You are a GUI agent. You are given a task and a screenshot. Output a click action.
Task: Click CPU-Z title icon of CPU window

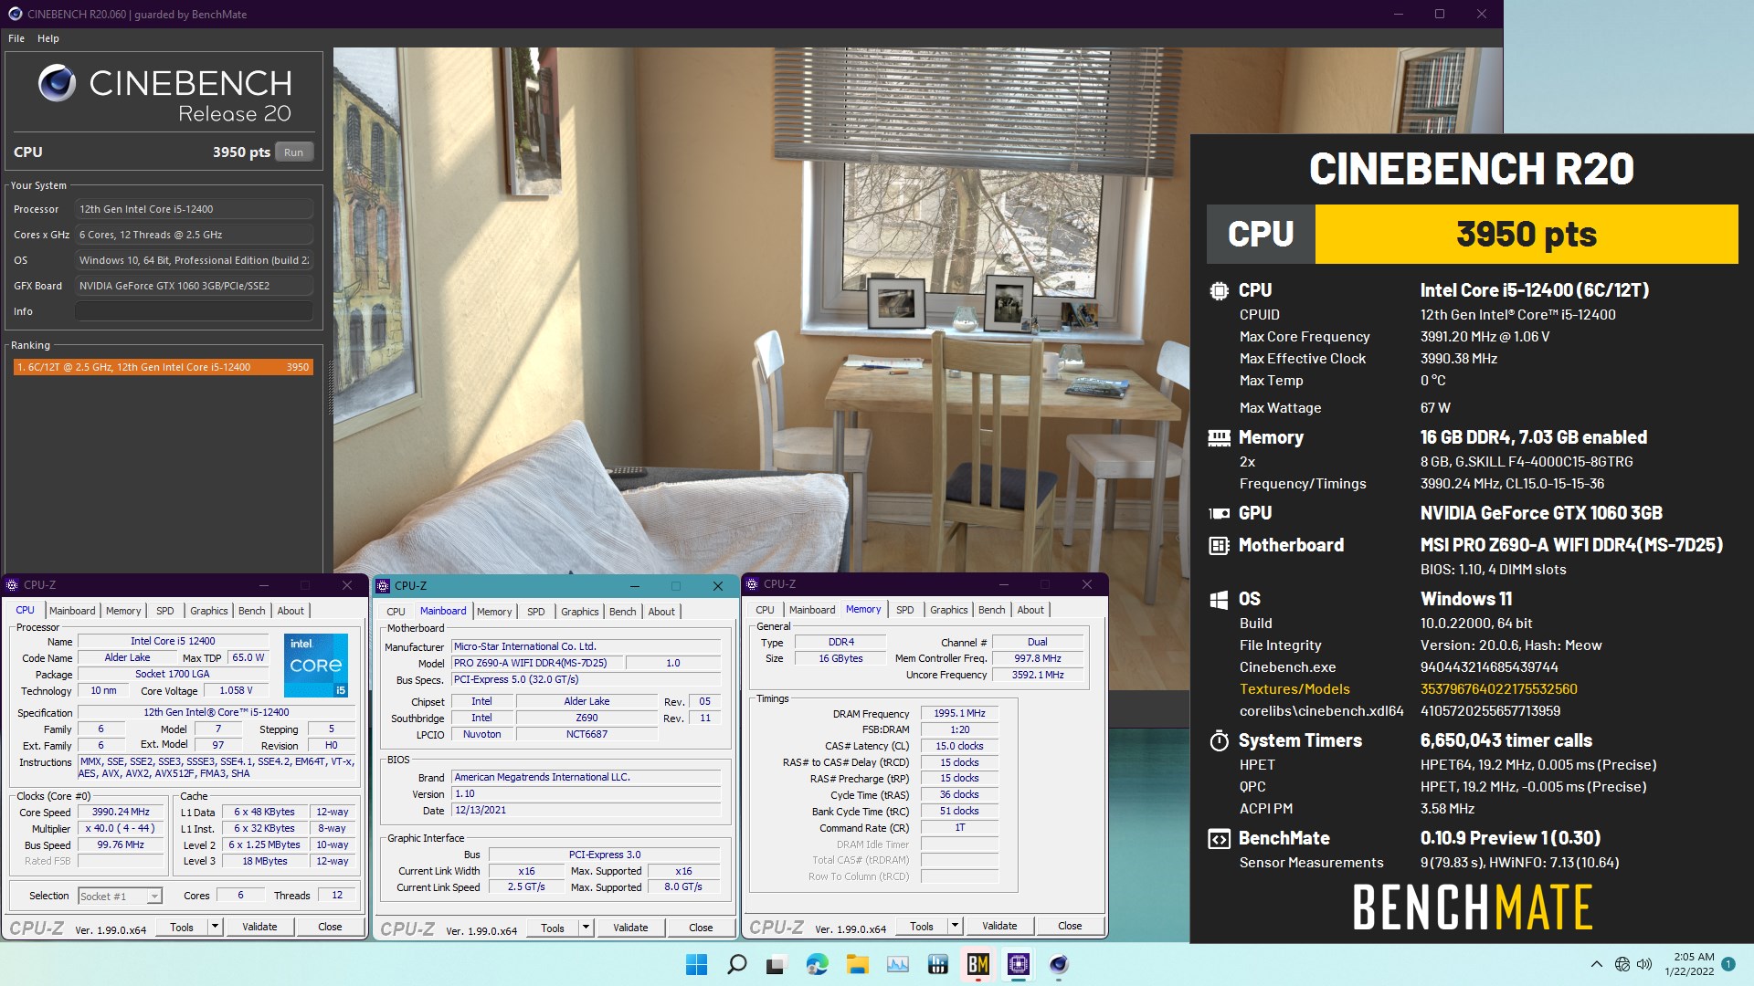12,585
